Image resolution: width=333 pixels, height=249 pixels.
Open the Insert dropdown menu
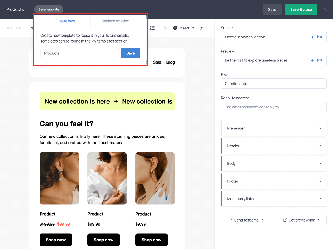pyautogui.click(x=184, y=28)
